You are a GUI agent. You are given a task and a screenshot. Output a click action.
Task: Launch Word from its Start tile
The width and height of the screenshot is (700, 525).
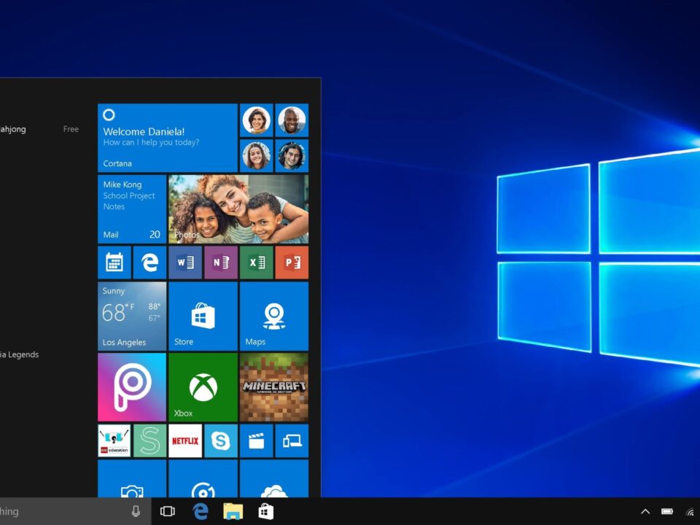[185, 262]
